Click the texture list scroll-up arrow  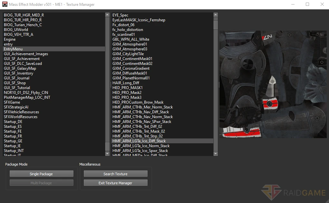pyautogui.click(x=216, y=15)
